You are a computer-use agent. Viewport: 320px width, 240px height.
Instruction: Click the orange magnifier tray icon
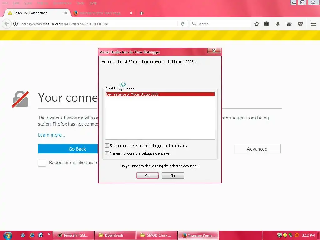[x=297, y=235]
